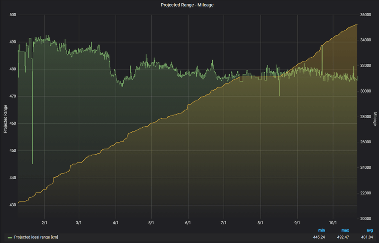Screen dimensions: 379x243
Task: Sort legend by the 'min' column header
Action: coord(321,230)
